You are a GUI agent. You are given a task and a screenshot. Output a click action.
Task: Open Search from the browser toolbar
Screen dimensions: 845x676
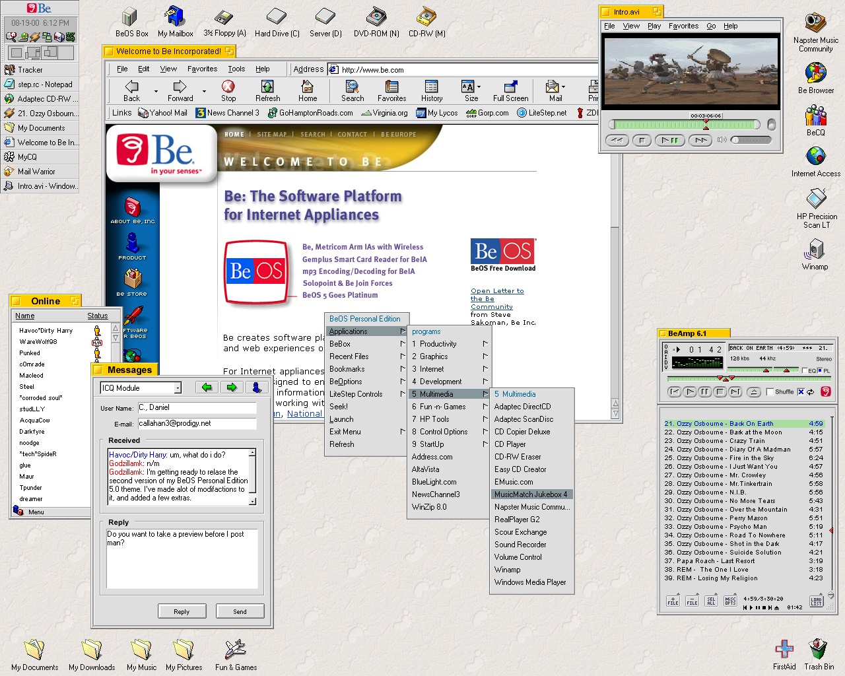point(353,91)
